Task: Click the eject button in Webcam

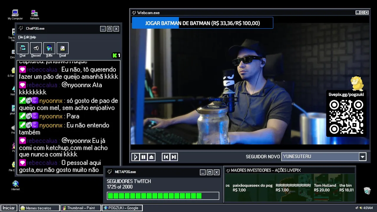Action: [151, 157]
